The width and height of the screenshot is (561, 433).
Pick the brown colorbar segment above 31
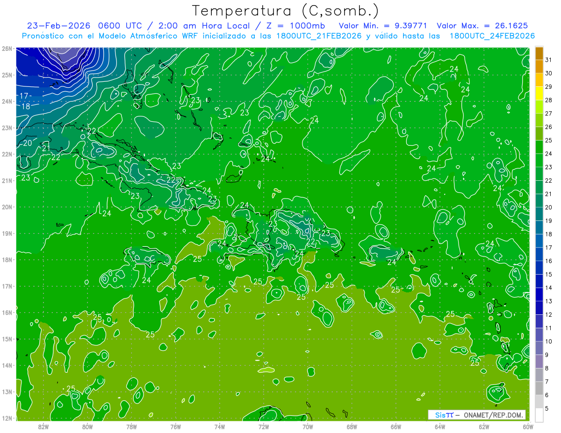coord(539,53)
